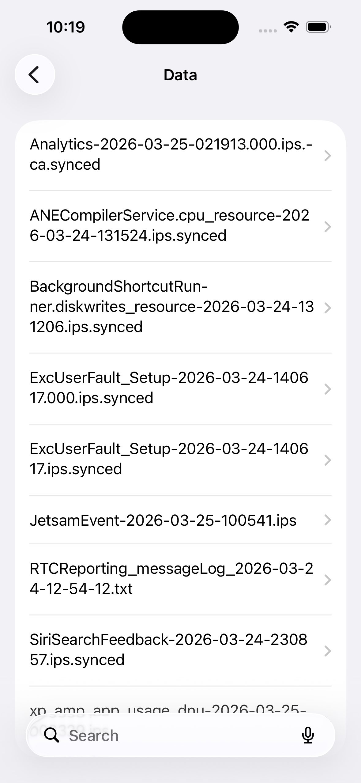
Task: Tap chevron beside the Analytics entry
Action: (327, 156)
